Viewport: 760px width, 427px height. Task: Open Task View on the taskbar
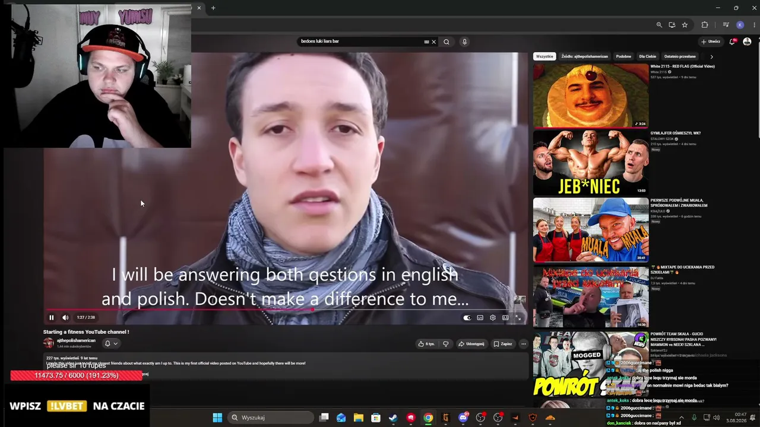click(324, 418)
